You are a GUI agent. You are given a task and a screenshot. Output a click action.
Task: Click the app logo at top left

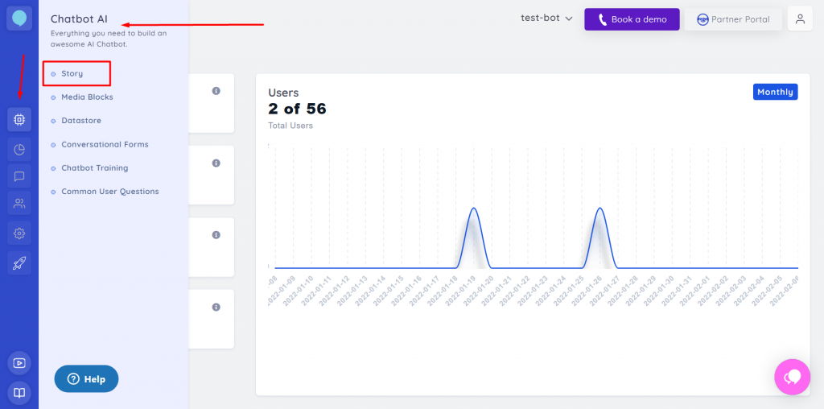(19, 19)
